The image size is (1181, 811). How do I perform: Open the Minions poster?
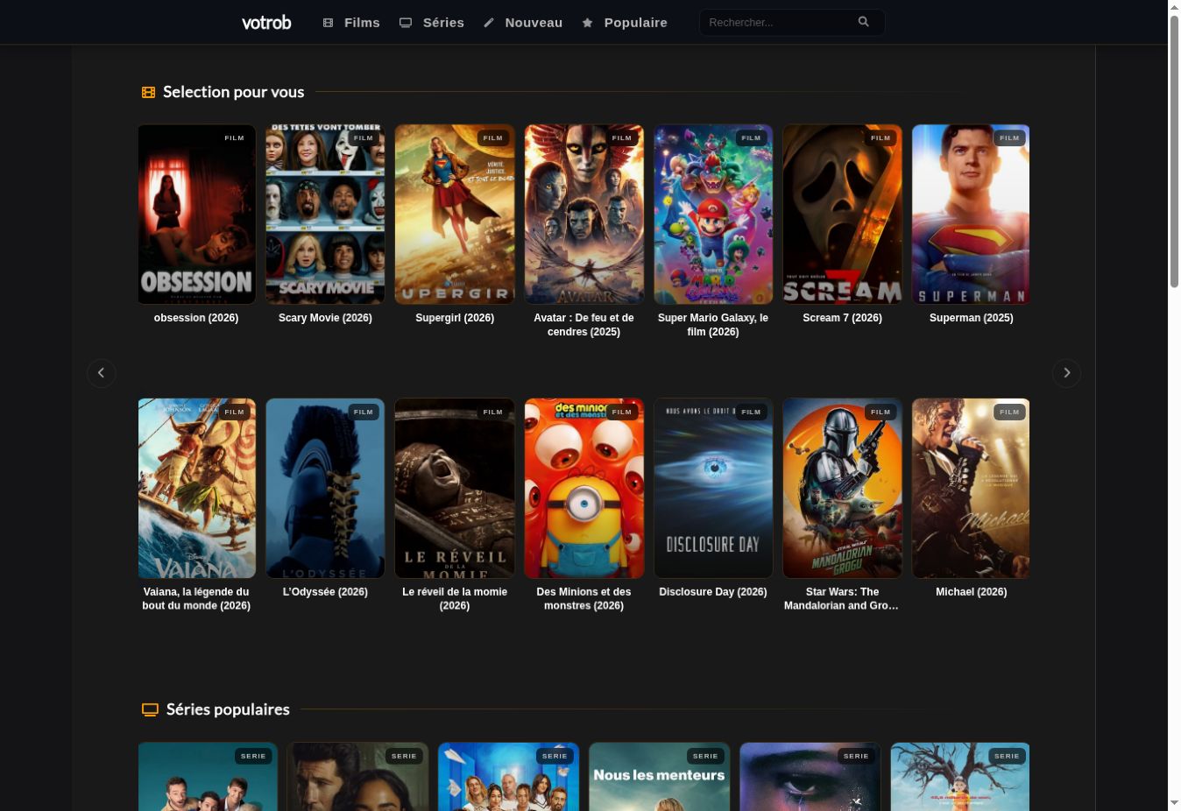click(583, 489)
